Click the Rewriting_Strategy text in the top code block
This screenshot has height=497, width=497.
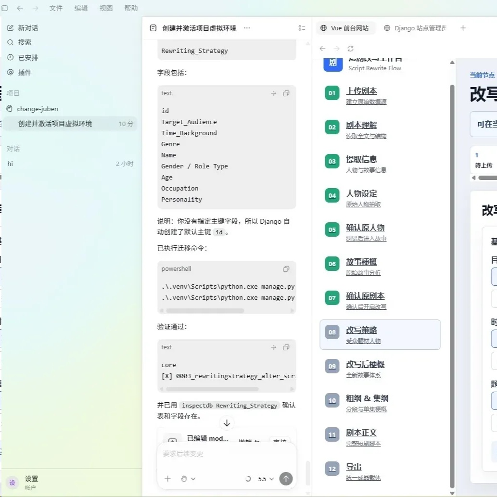click(194, 51)
